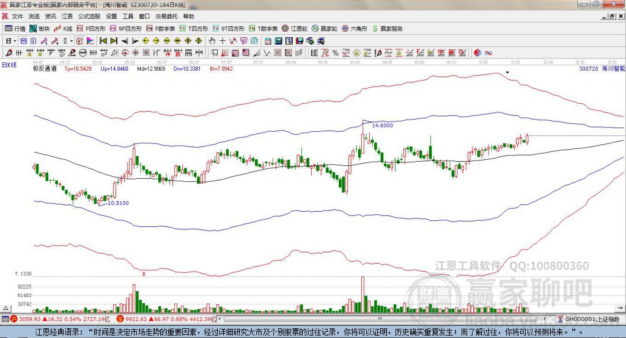Click the 行情 quotes toolbar button
The width and height of the screenshot is (626, 338).
(x=15, y=29)
